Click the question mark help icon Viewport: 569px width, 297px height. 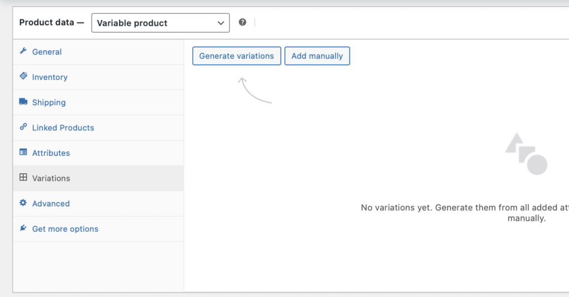pyautogui.click(x=242, y=22)
